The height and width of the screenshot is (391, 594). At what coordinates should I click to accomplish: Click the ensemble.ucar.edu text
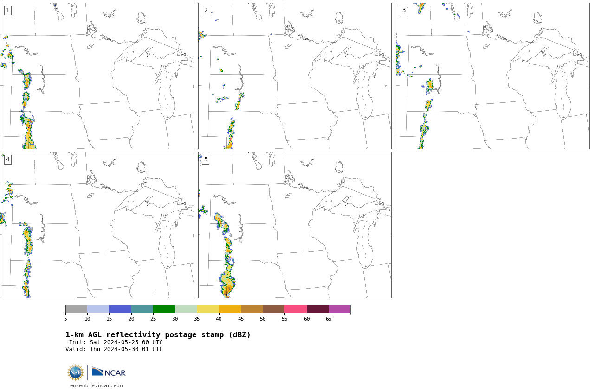pos(97,385)
